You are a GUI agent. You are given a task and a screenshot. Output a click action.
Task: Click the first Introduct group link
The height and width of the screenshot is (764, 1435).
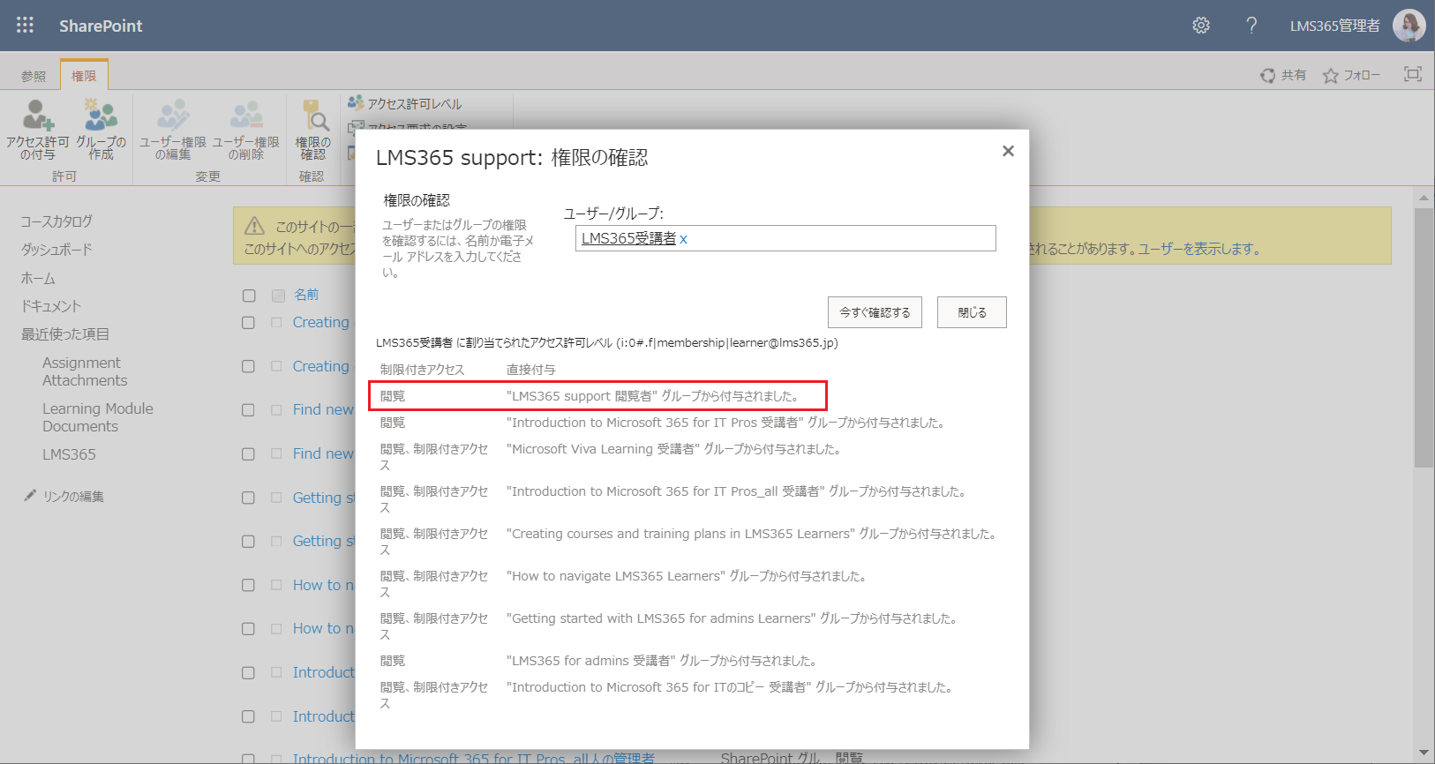tap(324, 672)
